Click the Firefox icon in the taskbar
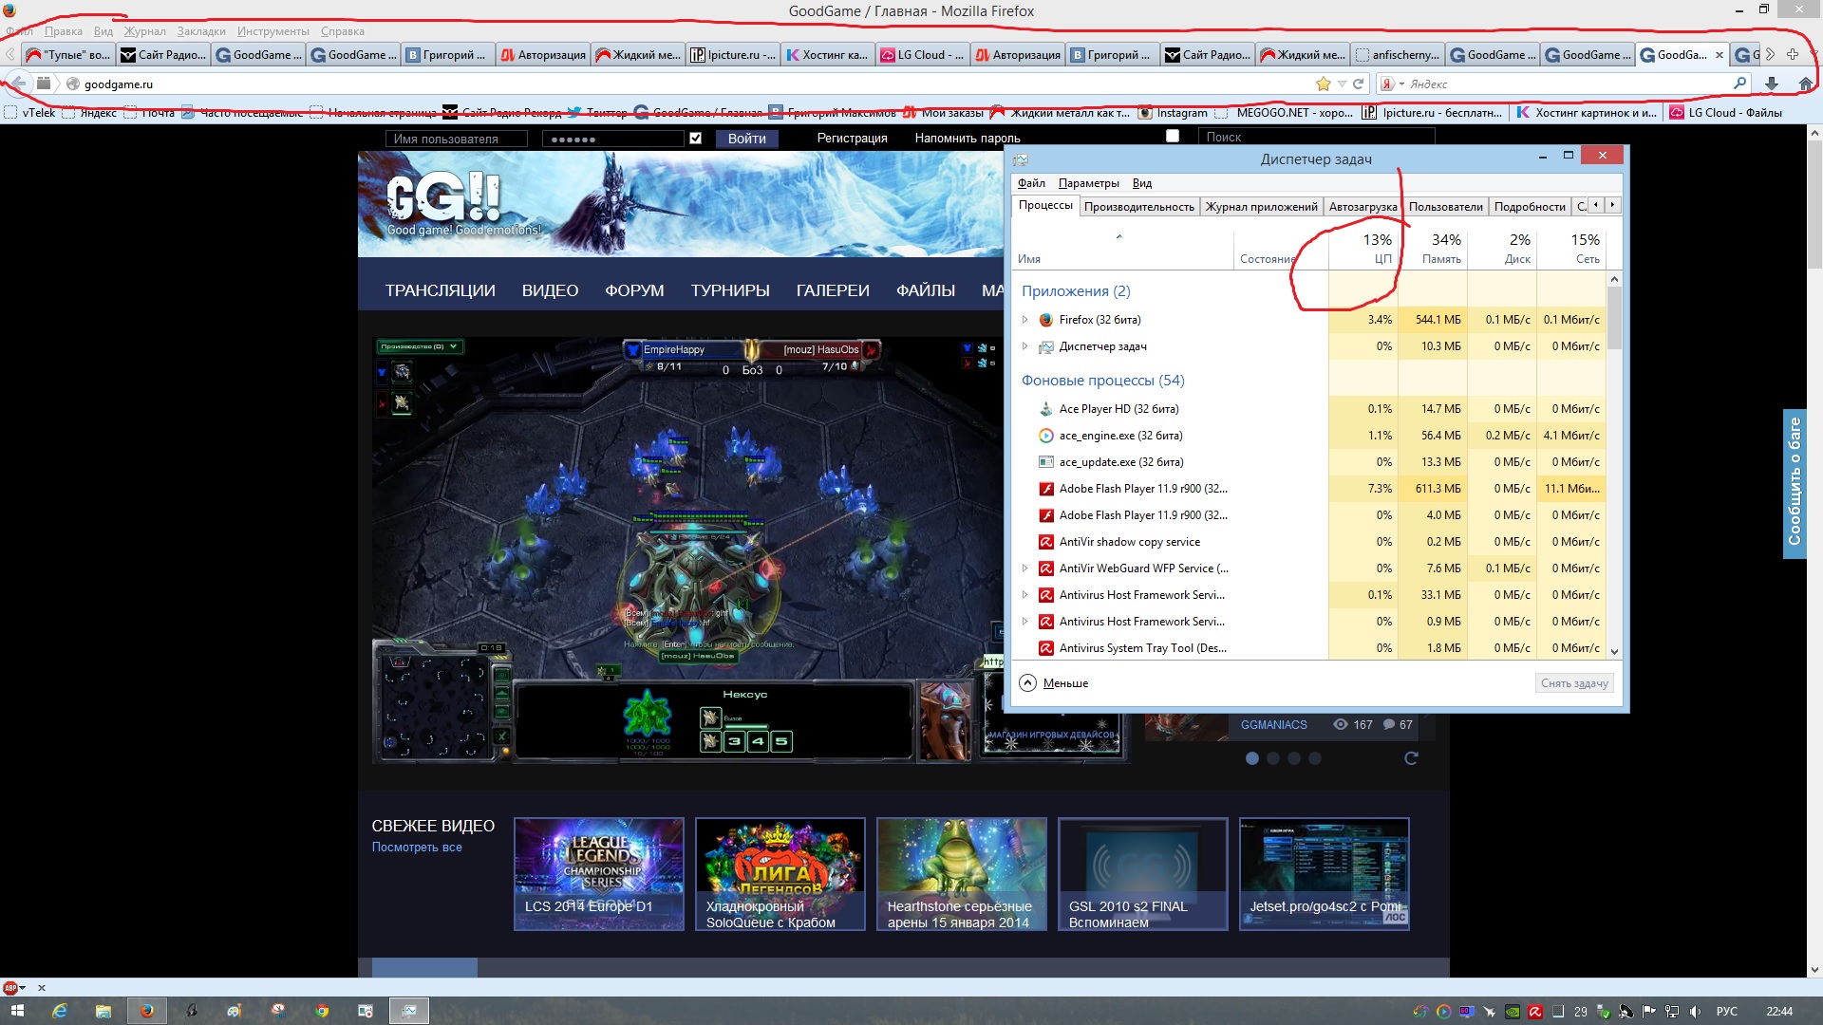Screen dimensions: 1823x1025 tap(146, 1011)
